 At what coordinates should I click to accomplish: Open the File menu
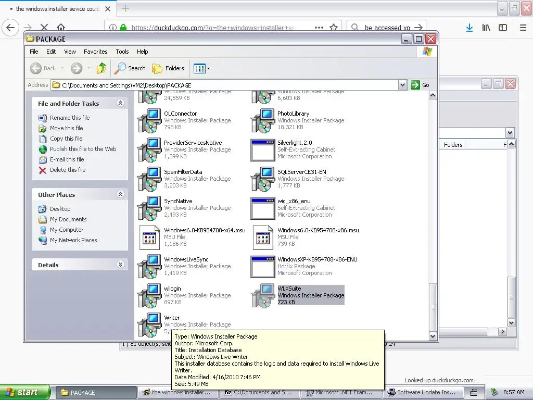click(x=34, y=52)
